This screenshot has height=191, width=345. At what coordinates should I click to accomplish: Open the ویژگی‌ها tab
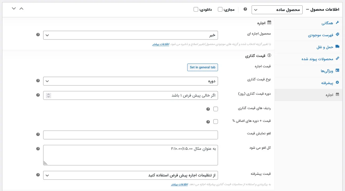click(x=308, y=71)
